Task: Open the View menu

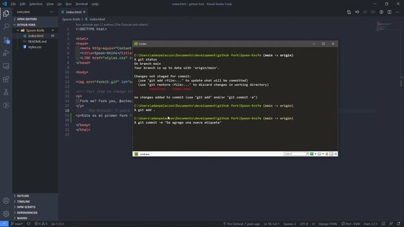Action: pyautogui.click(x=50, y=4)
